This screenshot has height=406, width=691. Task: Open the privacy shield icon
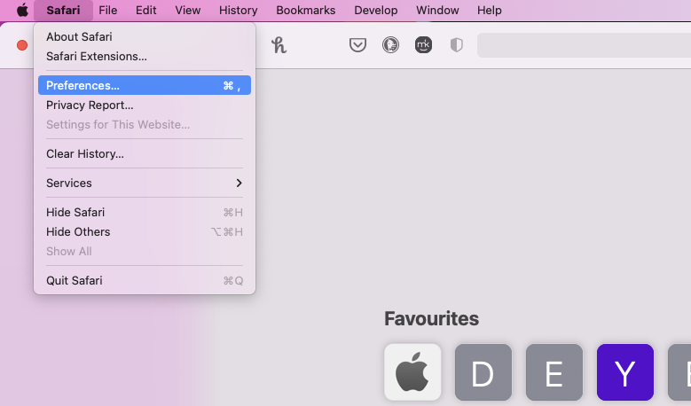point(456,45)
